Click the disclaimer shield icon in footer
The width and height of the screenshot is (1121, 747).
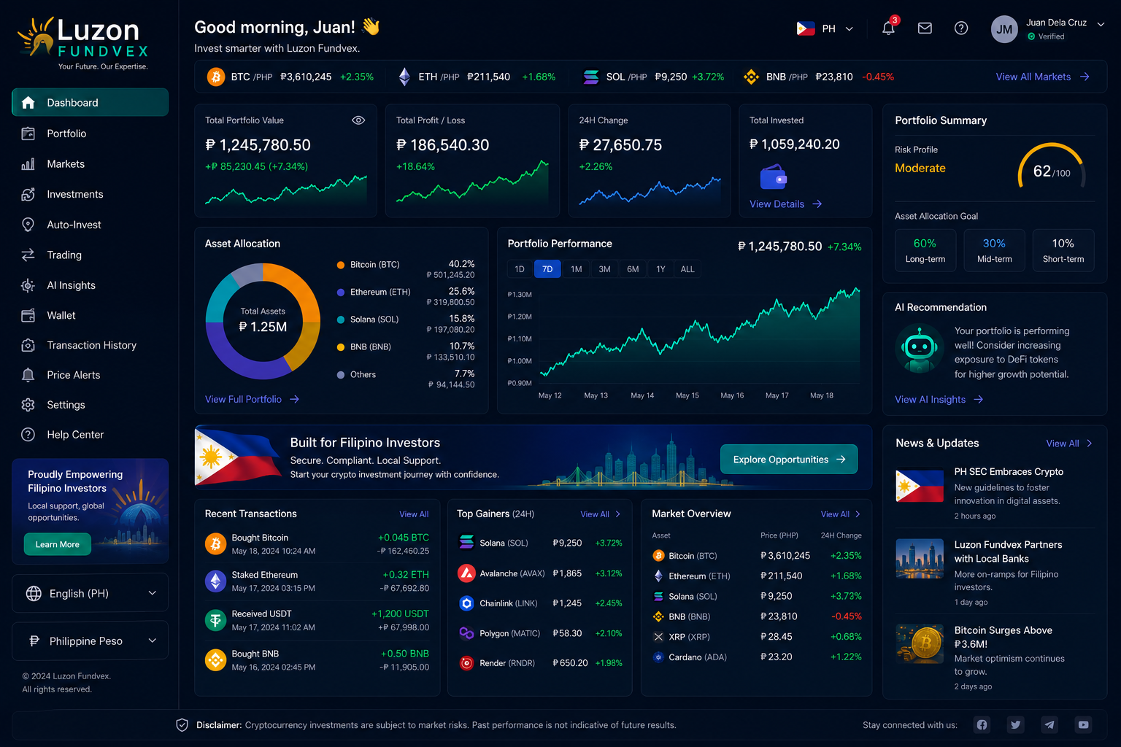click(182, 725)
